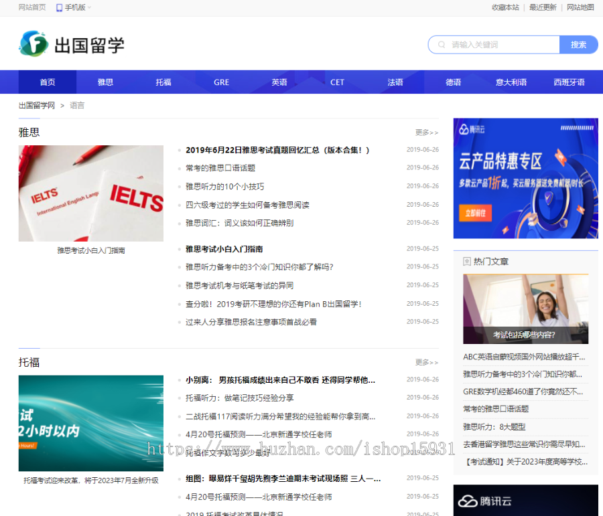The image size is (603, 516).
Task: Open 更多>> for 托福 section
Action: [427, 362]
